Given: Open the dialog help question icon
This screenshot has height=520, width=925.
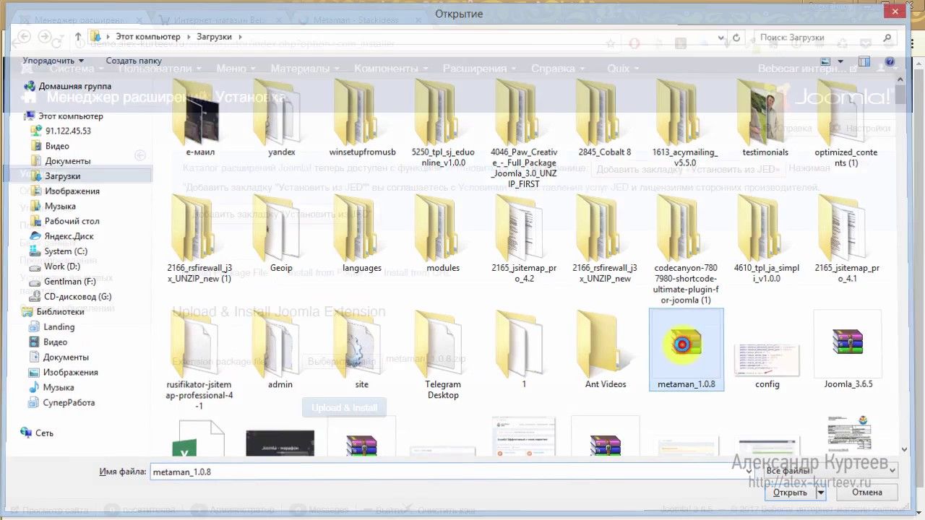Looking at the screenshot, I should tap(890, 61).
